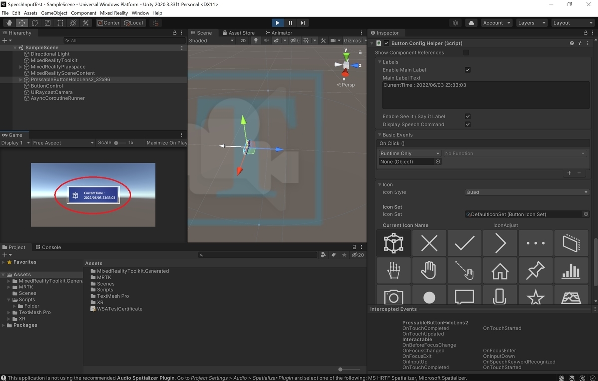Select the checkmark icon thumbnail

[464, 243]
